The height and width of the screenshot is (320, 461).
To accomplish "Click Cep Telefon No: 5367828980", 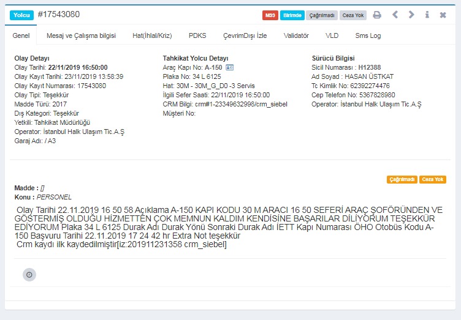I will point(353,95).
